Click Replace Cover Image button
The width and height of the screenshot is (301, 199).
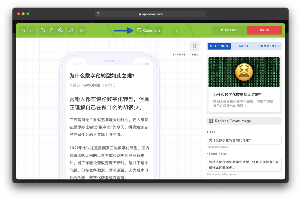click(244, 121)
